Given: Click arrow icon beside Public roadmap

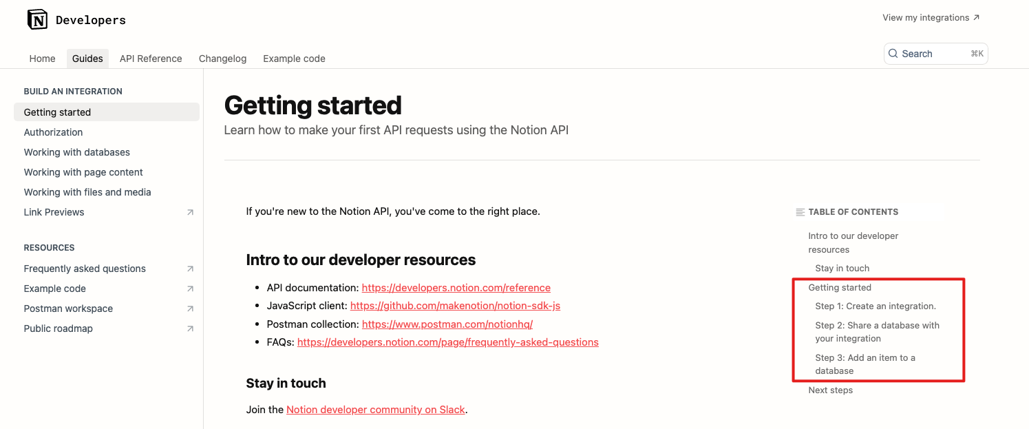Looking at the screenshot, I should (190, 329).
